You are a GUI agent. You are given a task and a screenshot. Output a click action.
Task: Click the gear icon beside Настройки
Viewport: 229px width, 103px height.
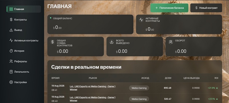point(11,82)
